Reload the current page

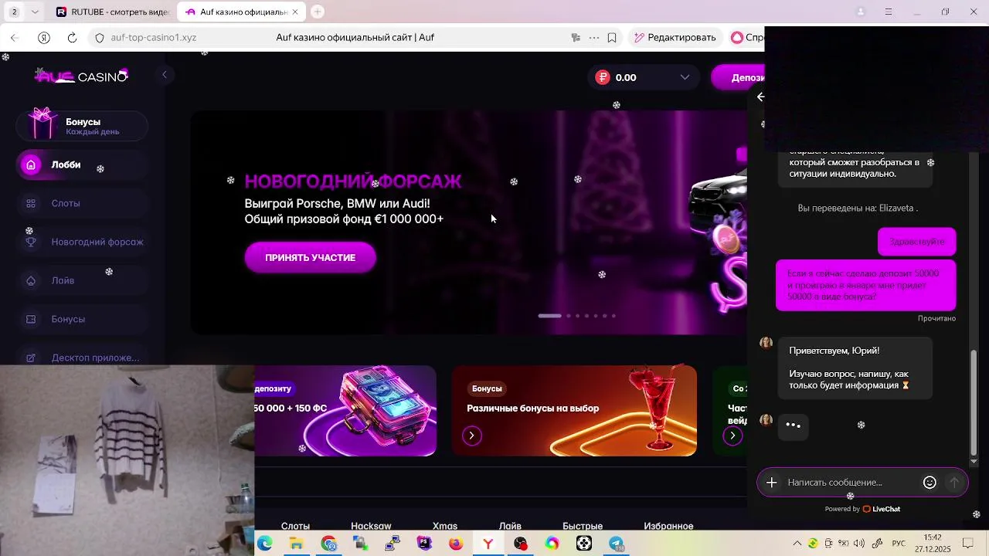[x=72, y=37]
